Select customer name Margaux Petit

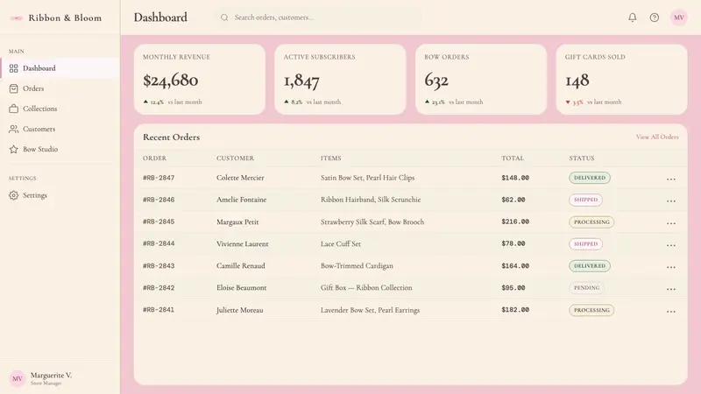(x=237, y=222)
